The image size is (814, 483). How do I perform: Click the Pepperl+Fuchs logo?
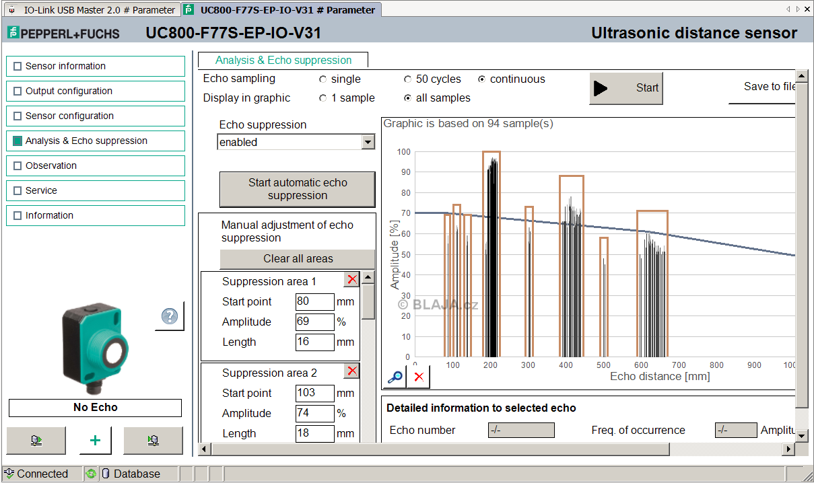coord(63,33)
